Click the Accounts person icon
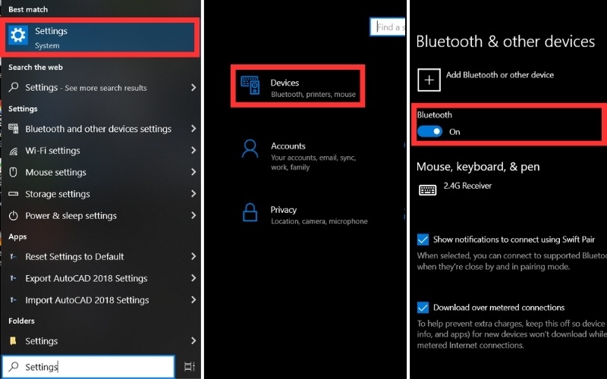Image resolution: width=607 pixels, height=379 pixels. click(250, 149)
